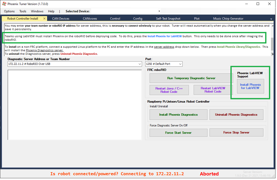
Task: Open the Help menu
Action: 51,11
